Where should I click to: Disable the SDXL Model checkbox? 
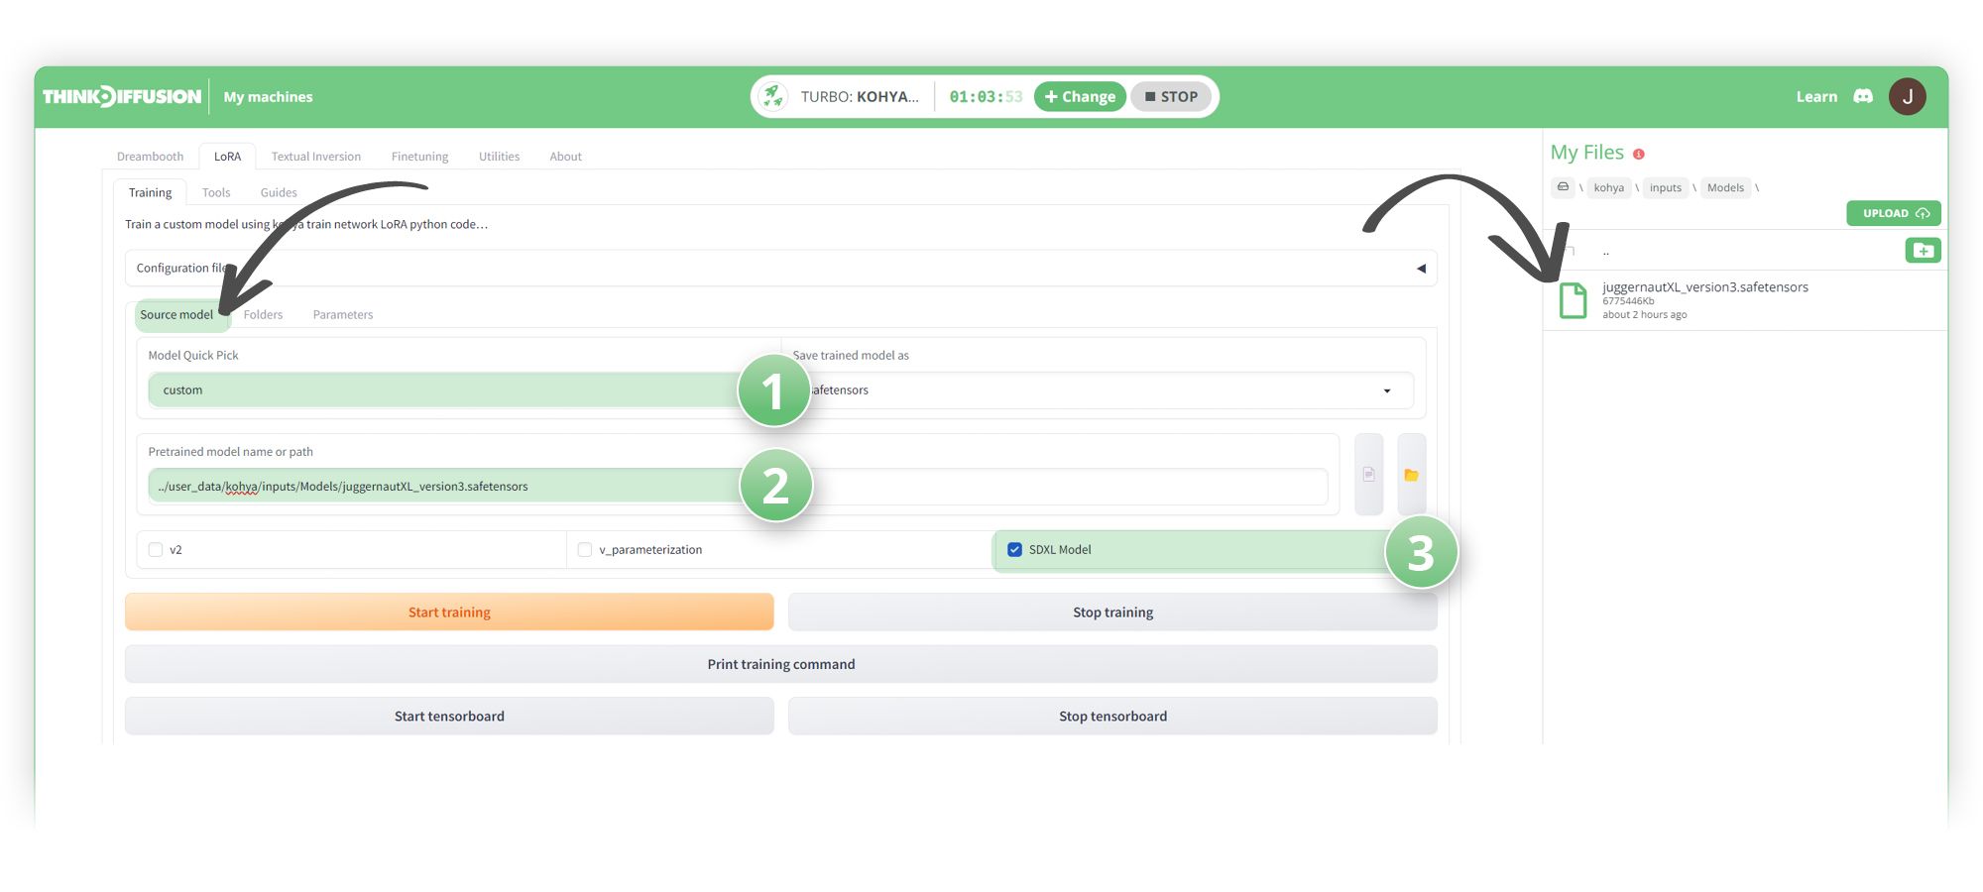[1014, 549]
